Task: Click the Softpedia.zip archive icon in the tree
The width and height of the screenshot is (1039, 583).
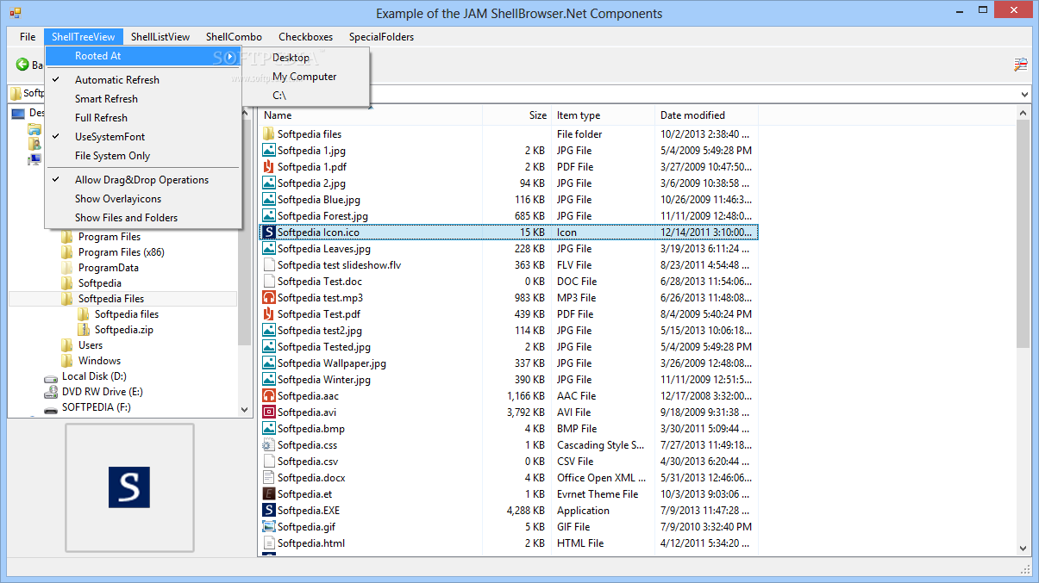Action: 84,330
